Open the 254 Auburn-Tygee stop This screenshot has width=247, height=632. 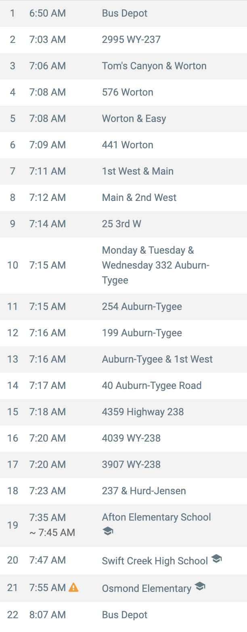pyautogui.click(x=142, y=307)
